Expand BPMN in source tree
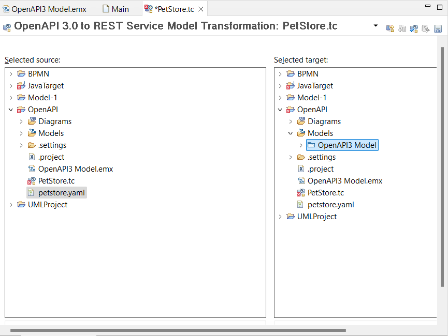 [x=11, y=74]
